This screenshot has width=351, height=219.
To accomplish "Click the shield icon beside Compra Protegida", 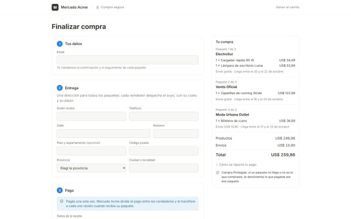I will pos(218,172).
